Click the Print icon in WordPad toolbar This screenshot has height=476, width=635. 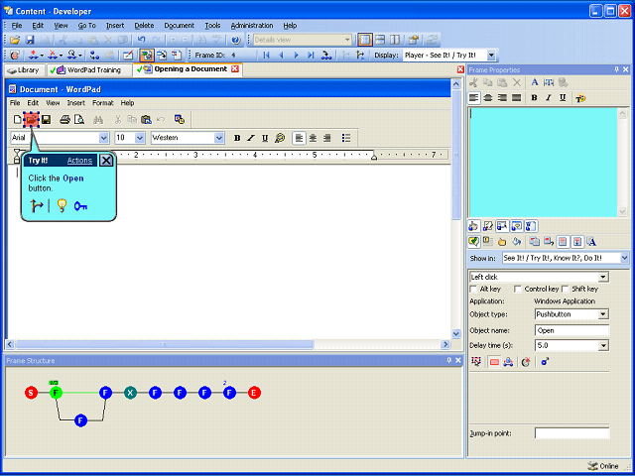(x=64, y=119)
